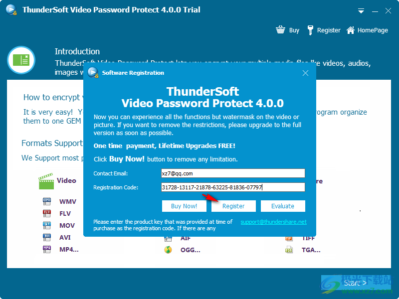This screenshot has height=299, width=399.
Task: Click the MP4 format icon
Action: 47,249
